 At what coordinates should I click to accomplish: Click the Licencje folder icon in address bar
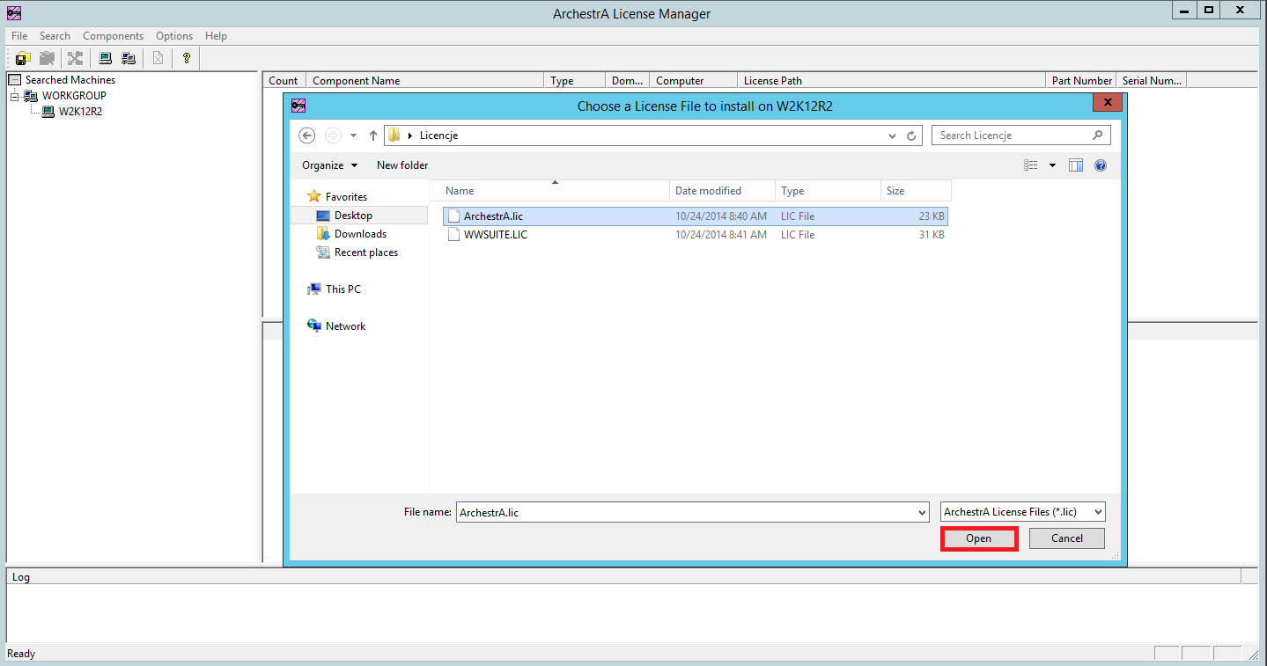coord(394,135)
